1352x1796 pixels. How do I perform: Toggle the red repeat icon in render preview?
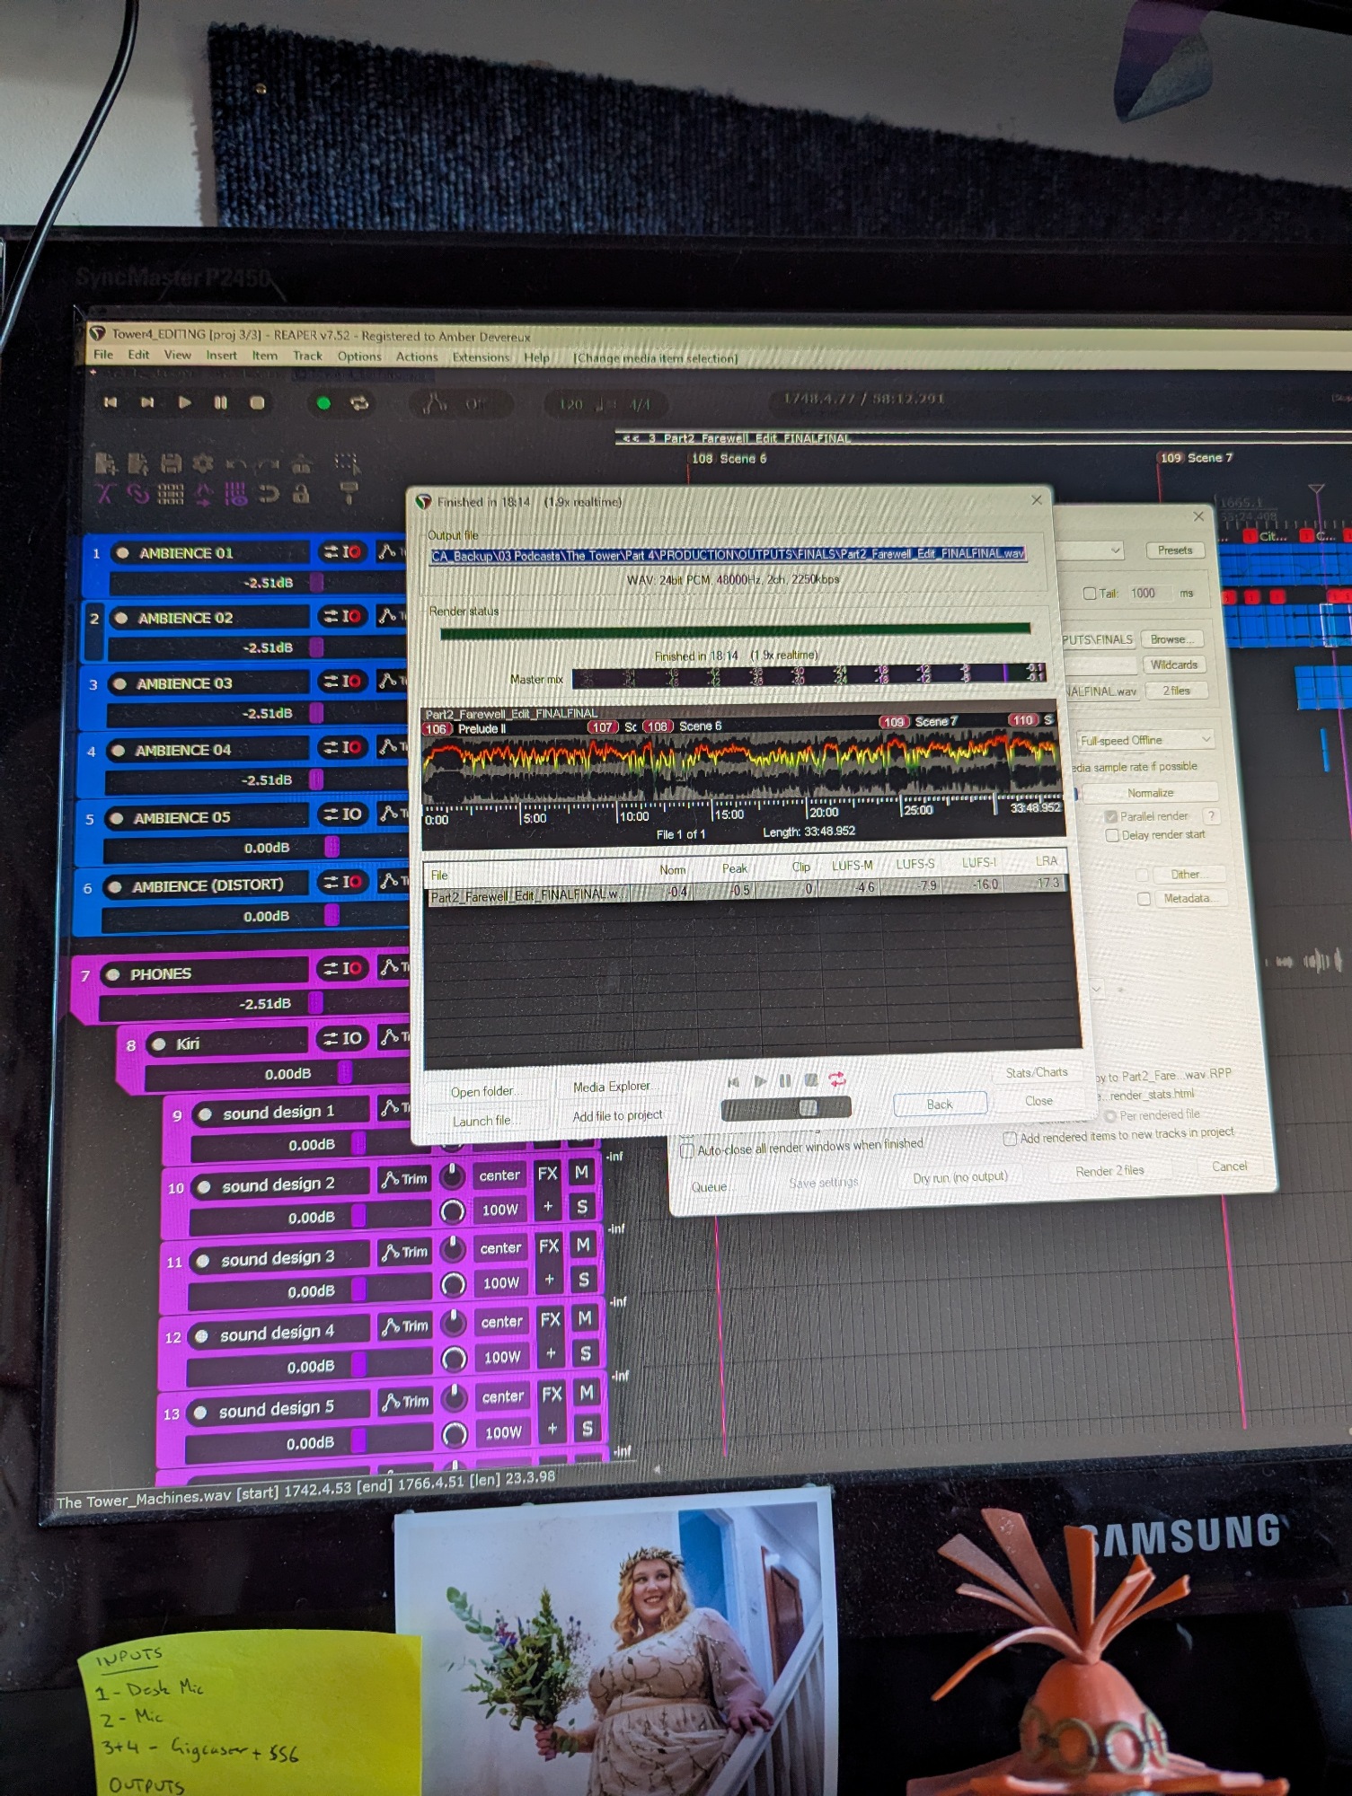click(837, 1078)
